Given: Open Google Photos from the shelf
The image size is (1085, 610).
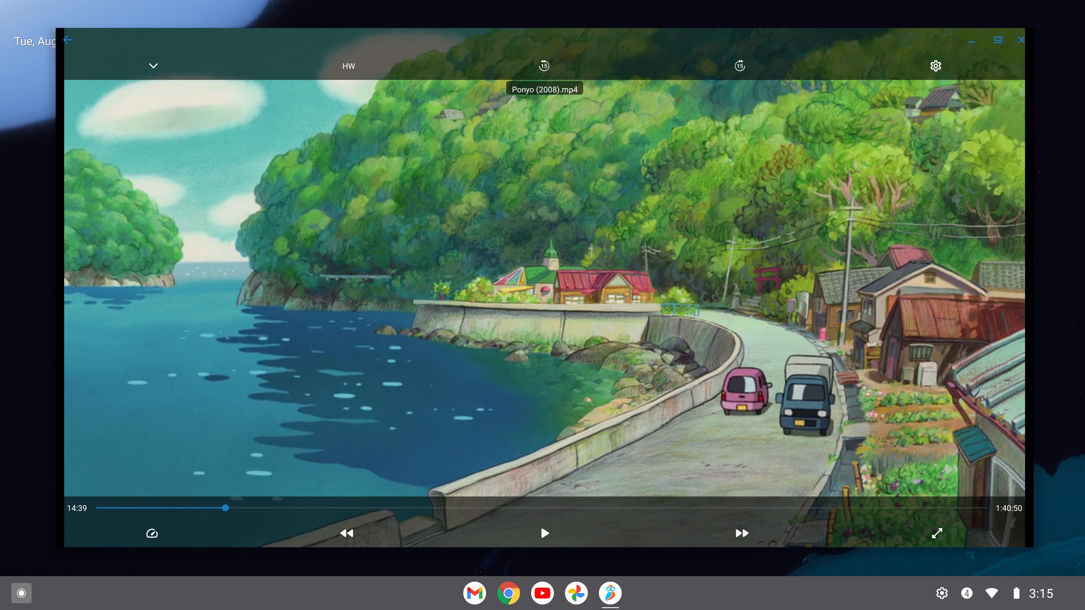Looking at the screenshot, I should (x=576, y=593).
